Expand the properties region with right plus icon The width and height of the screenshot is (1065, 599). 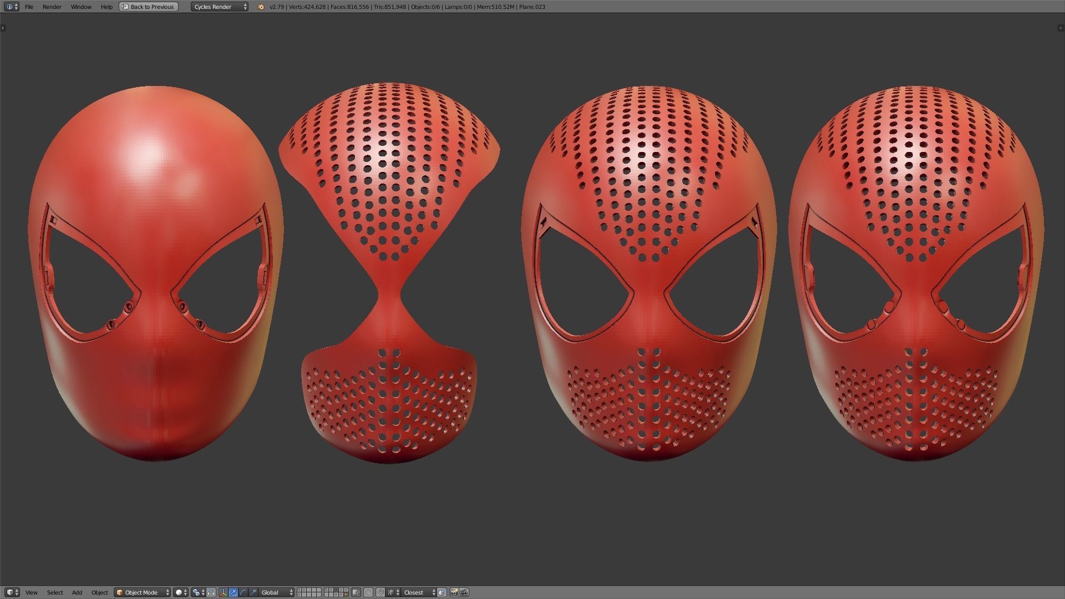1062,28
